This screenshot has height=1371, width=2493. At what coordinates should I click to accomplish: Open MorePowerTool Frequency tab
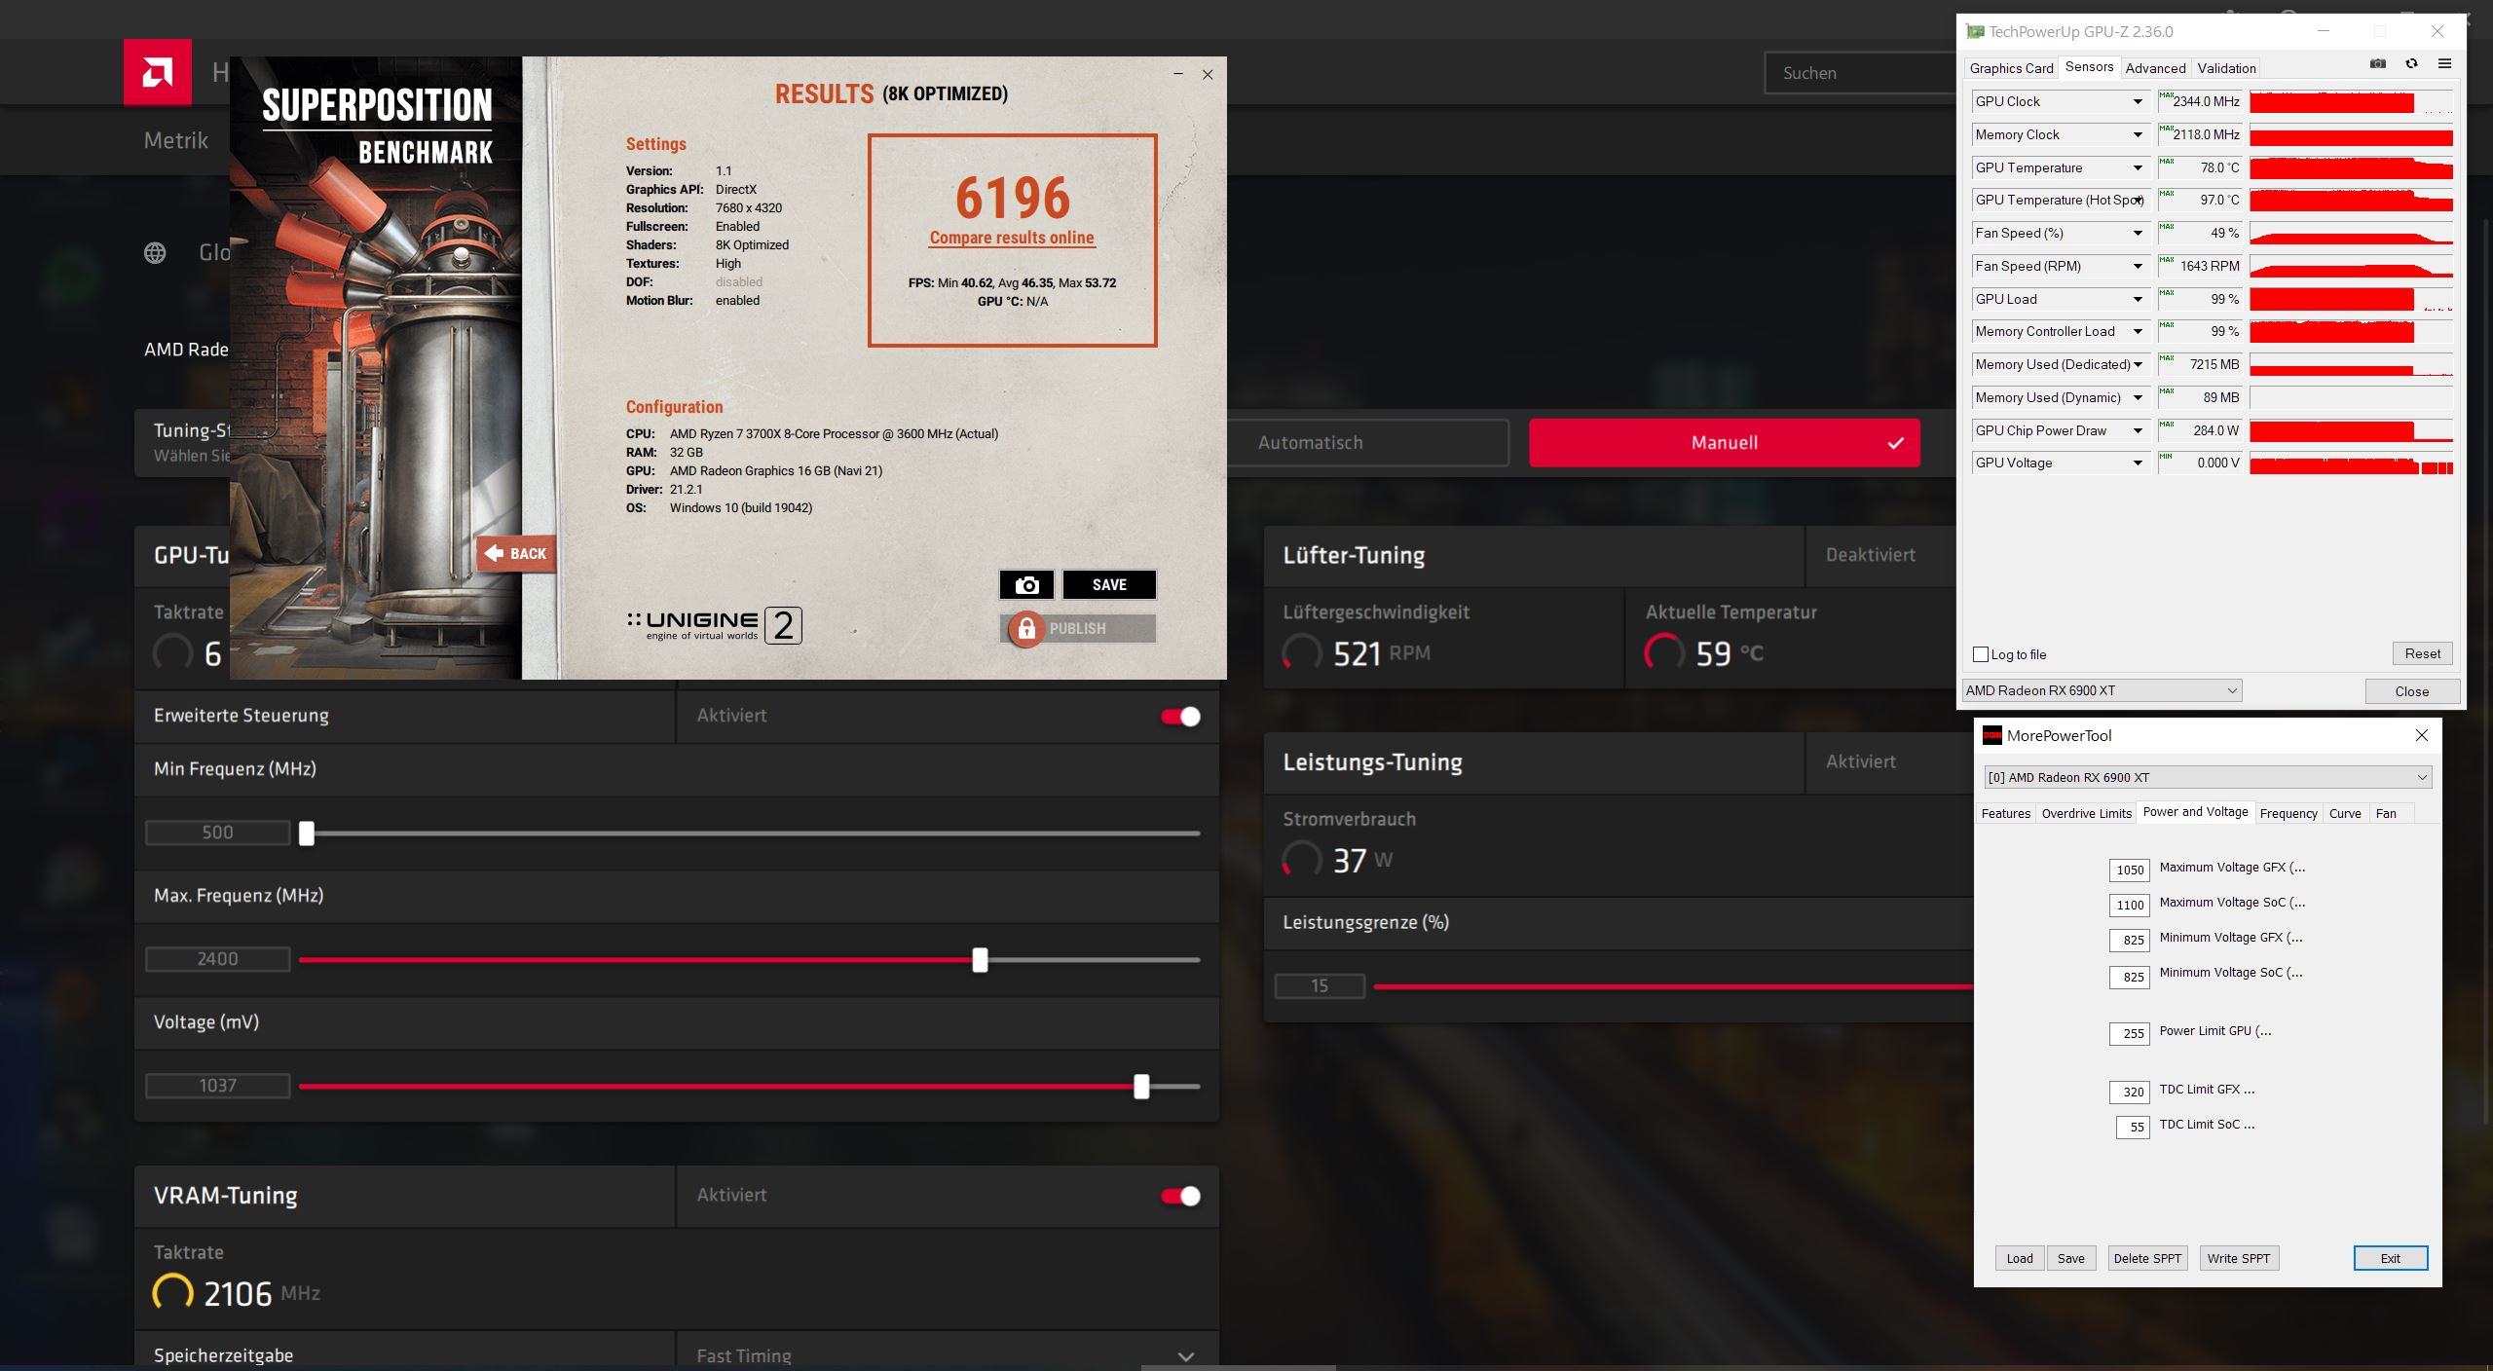coord(2288,813)
